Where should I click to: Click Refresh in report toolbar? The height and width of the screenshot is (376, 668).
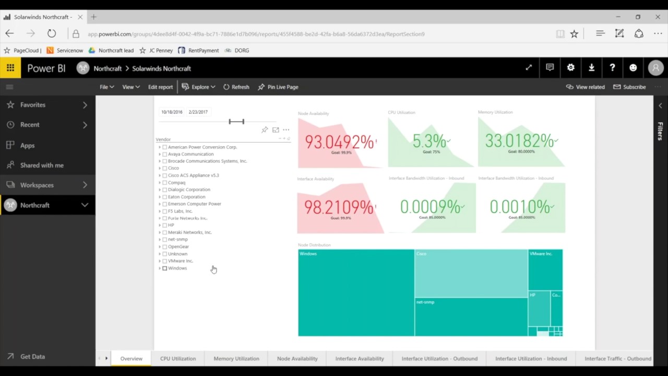tap(236, 87)
